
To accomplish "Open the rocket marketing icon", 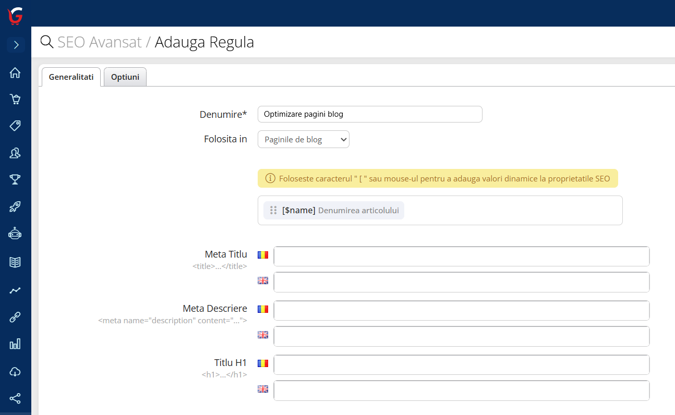I will pyautogui.click(x=15, y=207).
